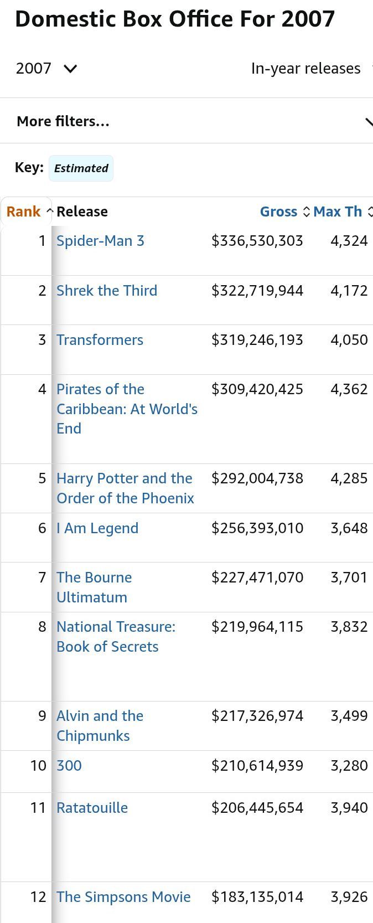Open Harry Potter and the Order of the Phoenix
Screen dimensions: 373x923
click(125, 488)
